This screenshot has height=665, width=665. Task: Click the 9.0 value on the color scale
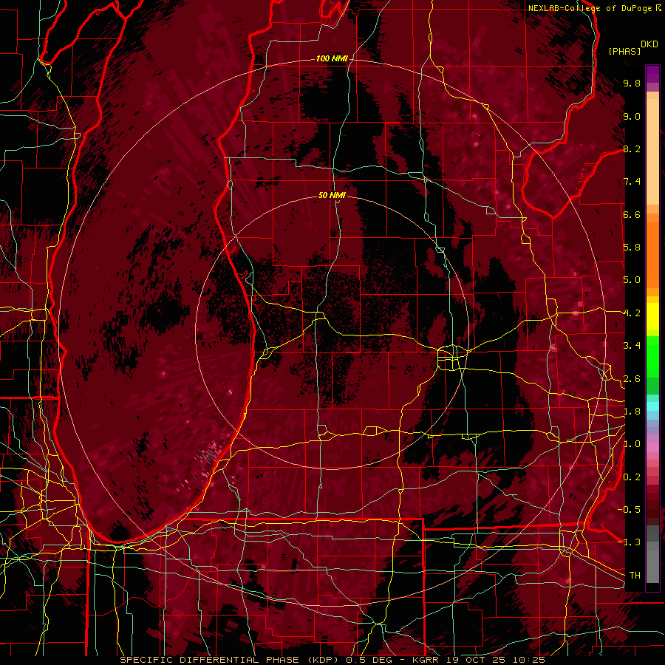tap(632, 116)
